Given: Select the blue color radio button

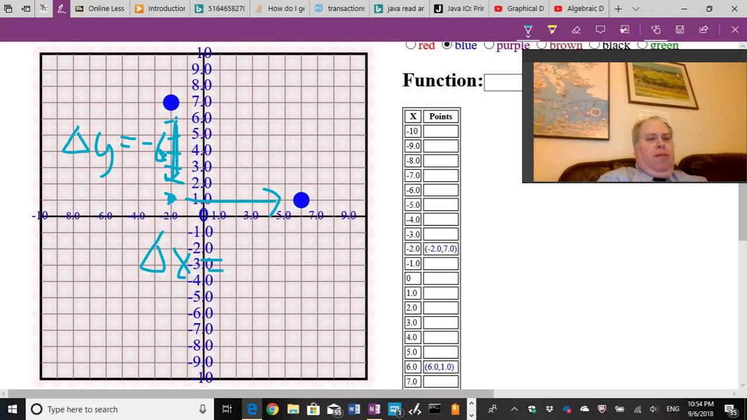Looking at the screenshot, I should pos(447,45).
